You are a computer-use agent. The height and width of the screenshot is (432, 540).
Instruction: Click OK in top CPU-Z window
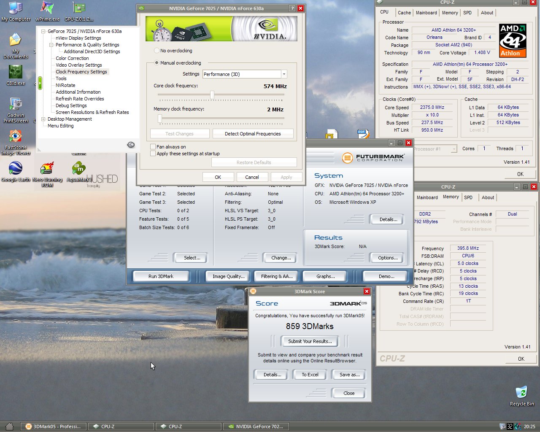click(x=520, y=174)
